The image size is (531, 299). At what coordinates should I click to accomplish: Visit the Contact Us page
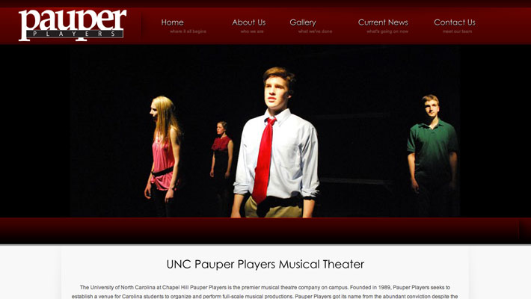click(x=455, y=22)
